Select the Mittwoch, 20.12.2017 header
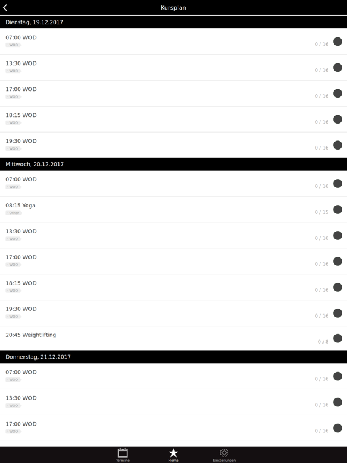This screenshot has width=347, height=463. coord(173,164)
